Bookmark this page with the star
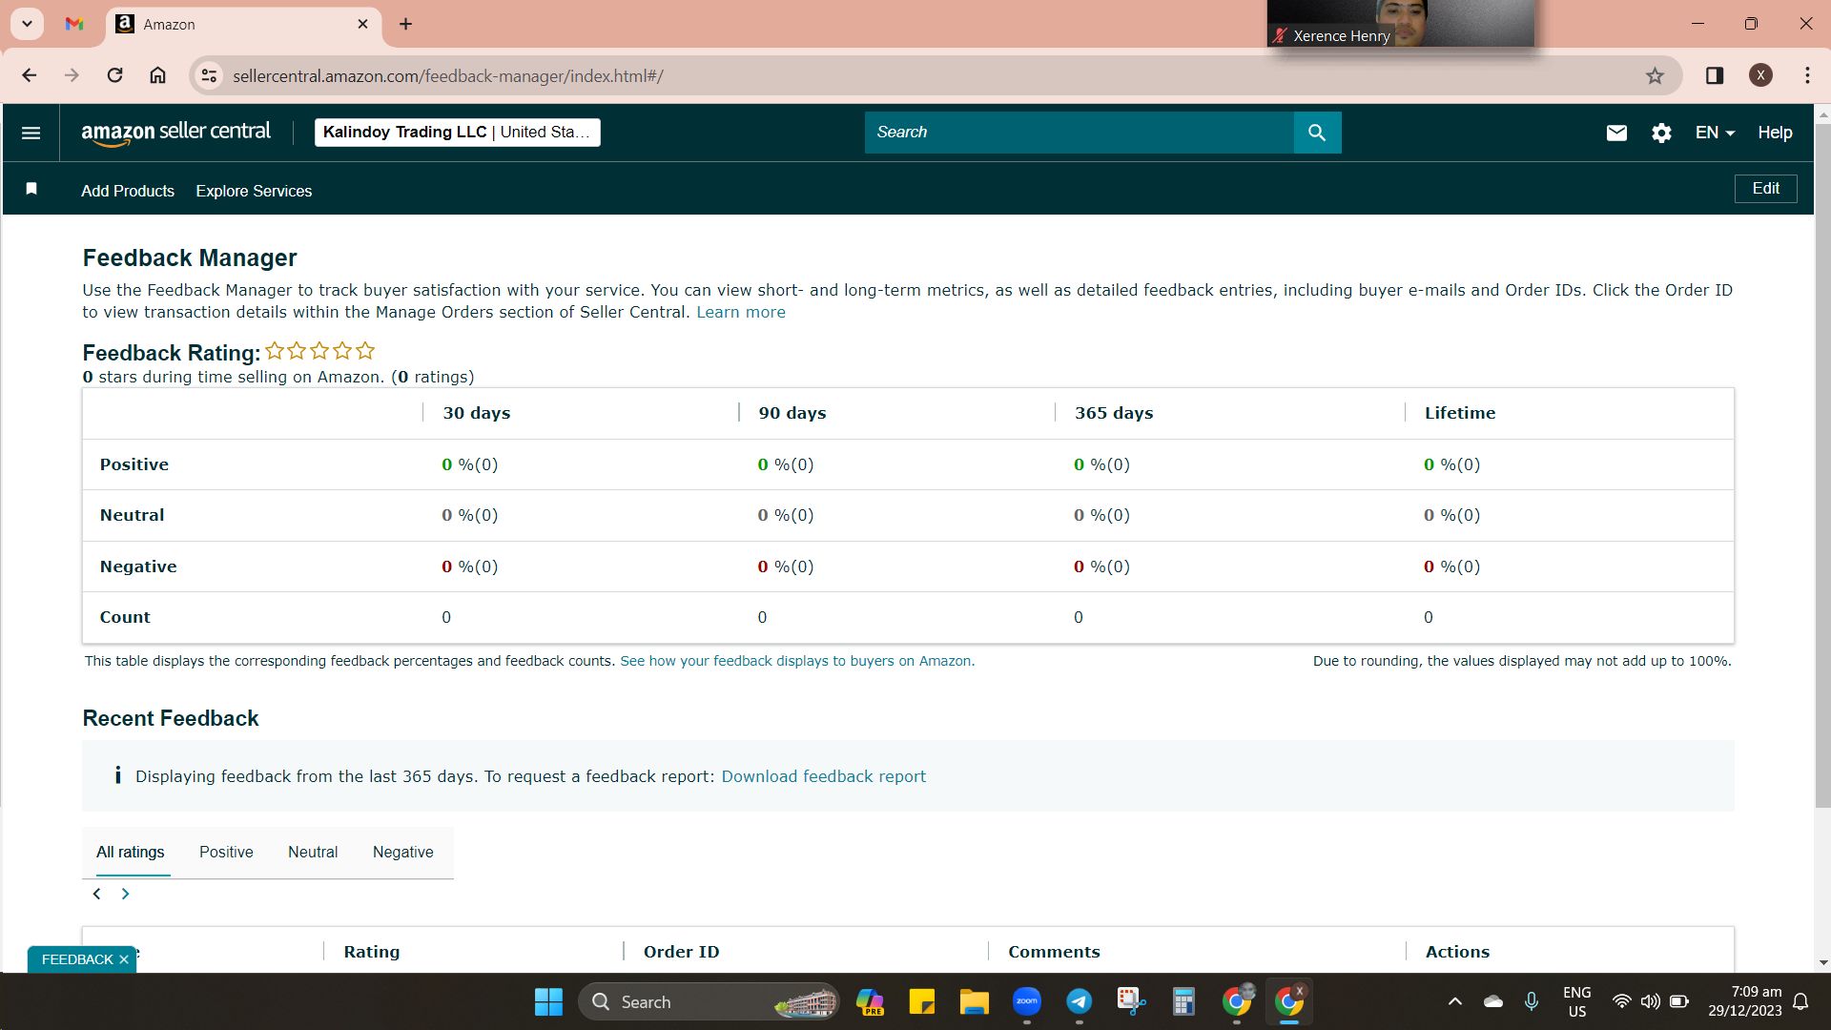This screenshot has width=1831, height=1030. click(x=1655, y=75)
